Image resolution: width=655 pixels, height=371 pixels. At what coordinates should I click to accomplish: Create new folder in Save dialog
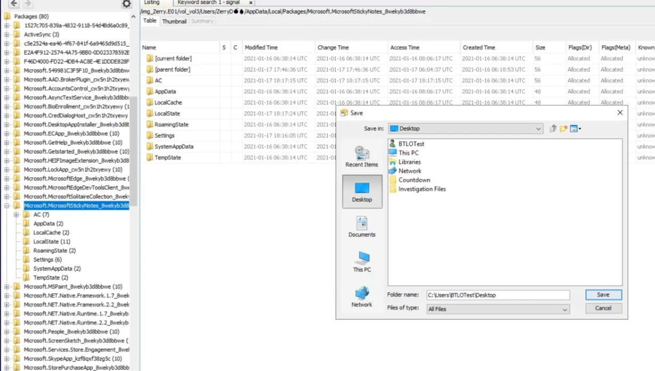pyautogui.click(x=563, y=128)
